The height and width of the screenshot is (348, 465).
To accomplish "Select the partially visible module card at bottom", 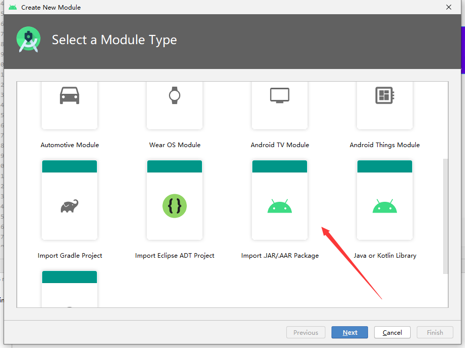I will tap(70, 289).
